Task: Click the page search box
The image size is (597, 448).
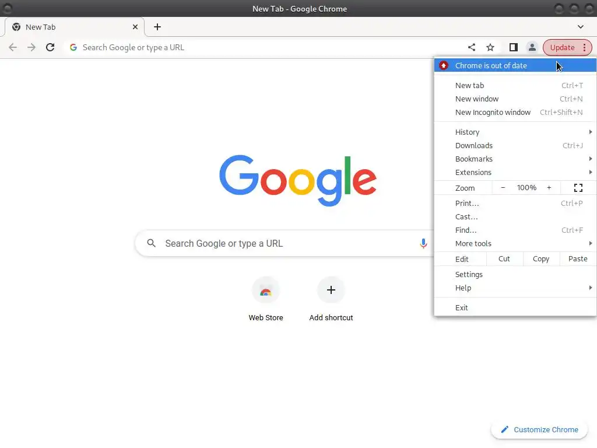Action: pos(285,243)
